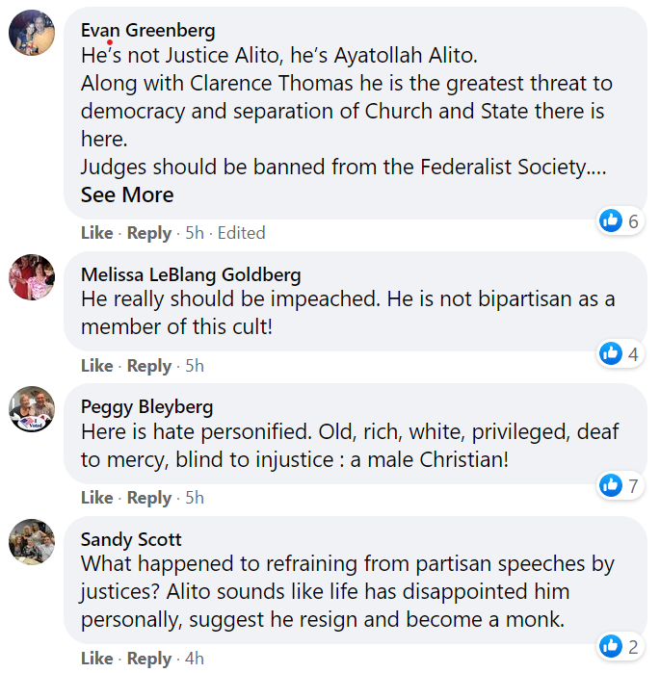Like Sandy Scott's comment
660x673 pixels.
[x=96, y=659]
